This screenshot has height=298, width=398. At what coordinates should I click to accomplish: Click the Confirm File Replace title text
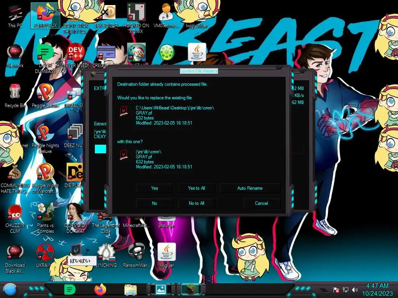tap(199, 71)
